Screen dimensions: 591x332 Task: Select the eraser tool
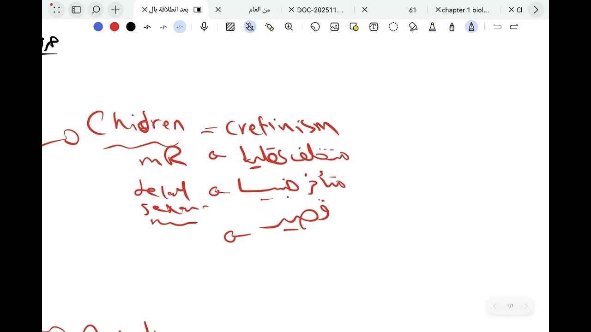pyautogui.click(x=413, y=27)
